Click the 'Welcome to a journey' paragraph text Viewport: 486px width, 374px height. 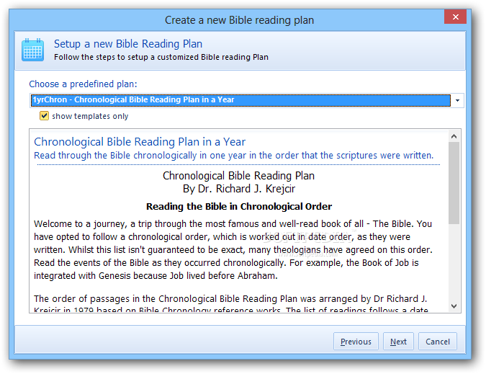[233, 249]
